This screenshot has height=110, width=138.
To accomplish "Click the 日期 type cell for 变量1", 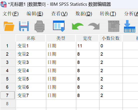I will pos(61,46).
